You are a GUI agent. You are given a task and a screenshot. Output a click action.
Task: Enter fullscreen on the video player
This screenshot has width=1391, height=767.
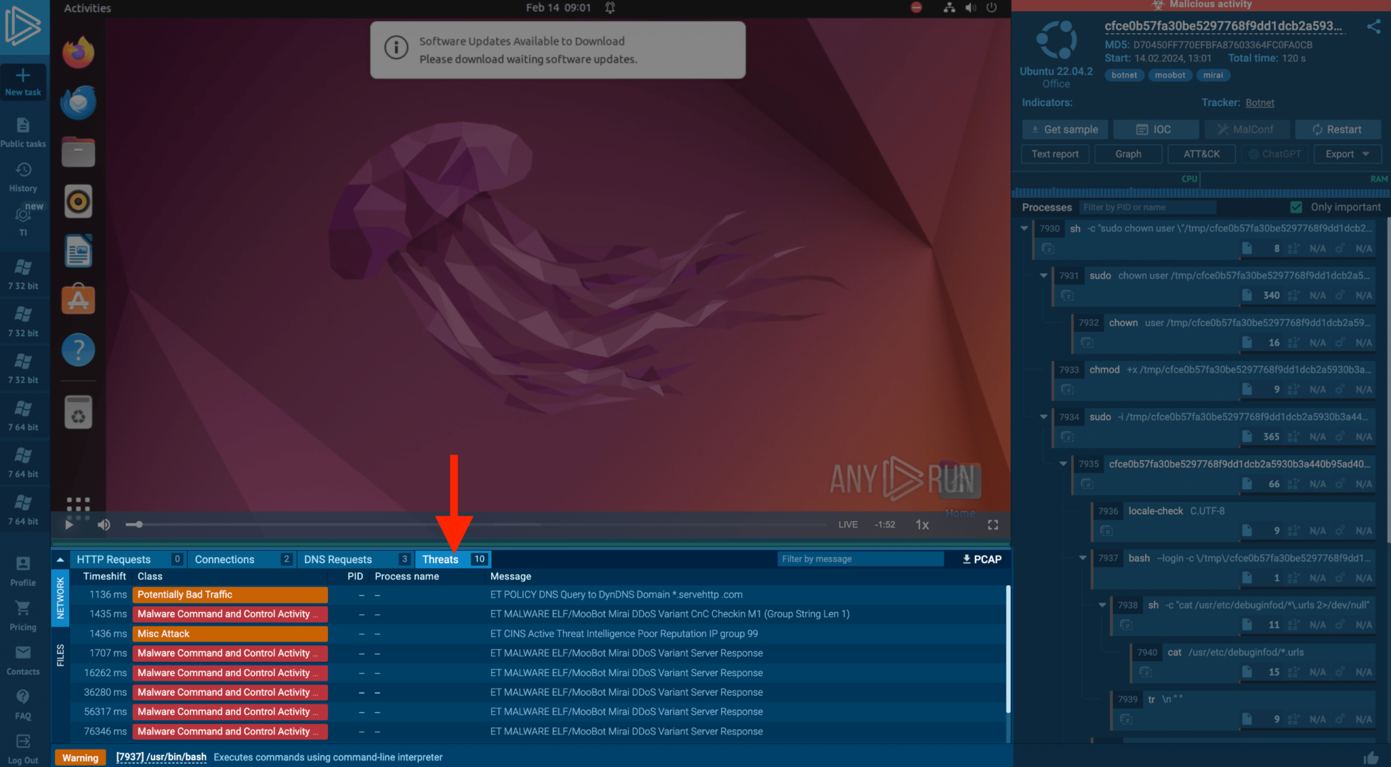pos(992,524)
